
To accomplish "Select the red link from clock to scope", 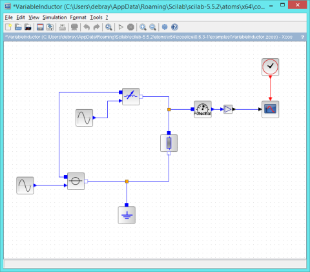I will (x=271, y=89).
